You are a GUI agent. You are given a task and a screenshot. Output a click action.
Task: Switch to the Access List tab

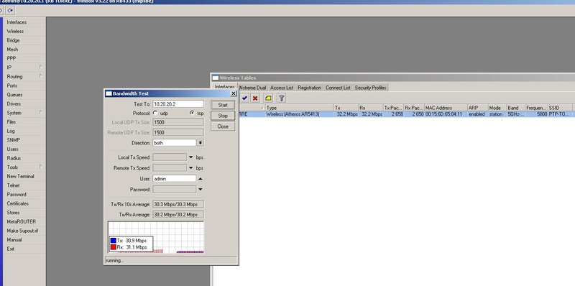pyautogui.click(x=282, y=88)
